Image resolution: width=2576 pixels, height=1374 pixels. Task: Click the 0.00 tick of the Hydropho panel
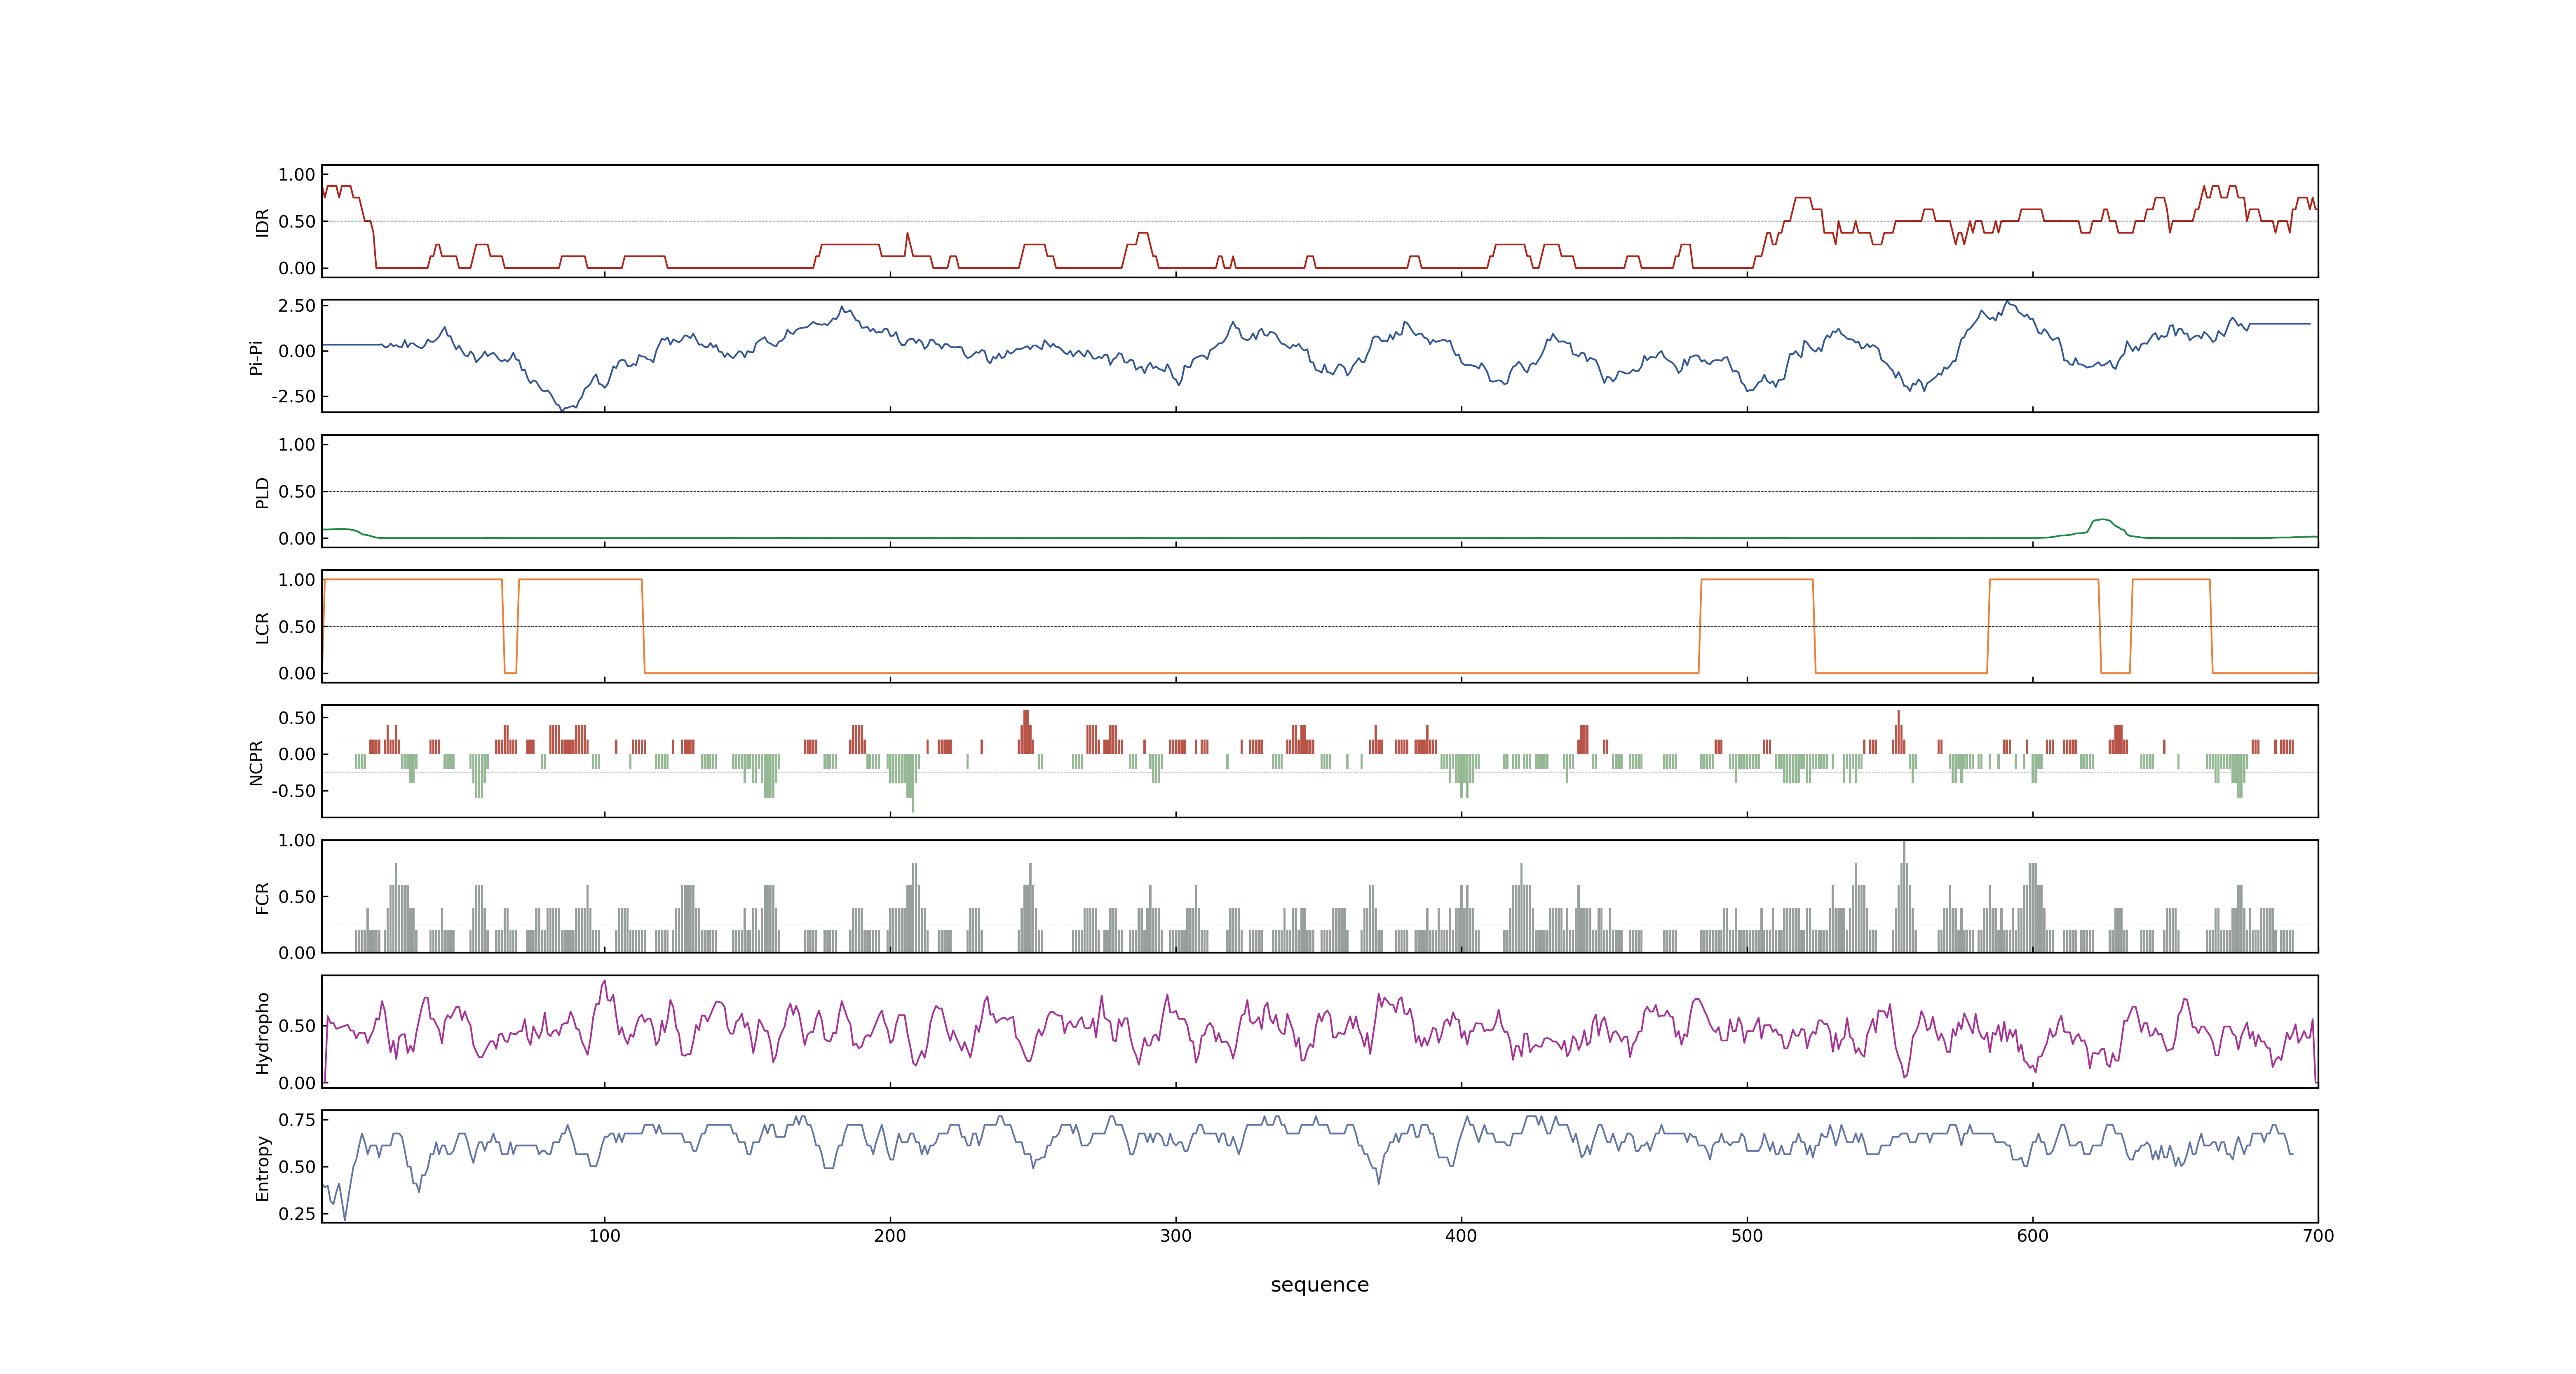tap(297, 1083)
